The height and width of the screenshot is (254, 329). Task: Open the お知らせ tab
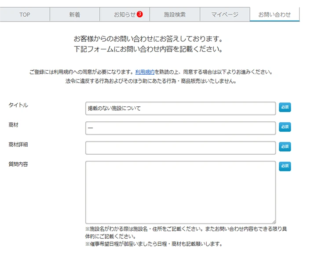point(124,15)
